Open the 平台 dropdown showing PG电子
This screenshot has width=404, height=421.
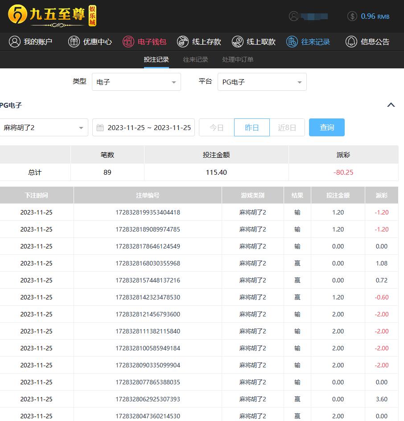click(262, 82)
